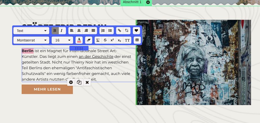Viewport: 260px width, 123px height.
Task: Apply superscript formatting
Action: (112, 40)
